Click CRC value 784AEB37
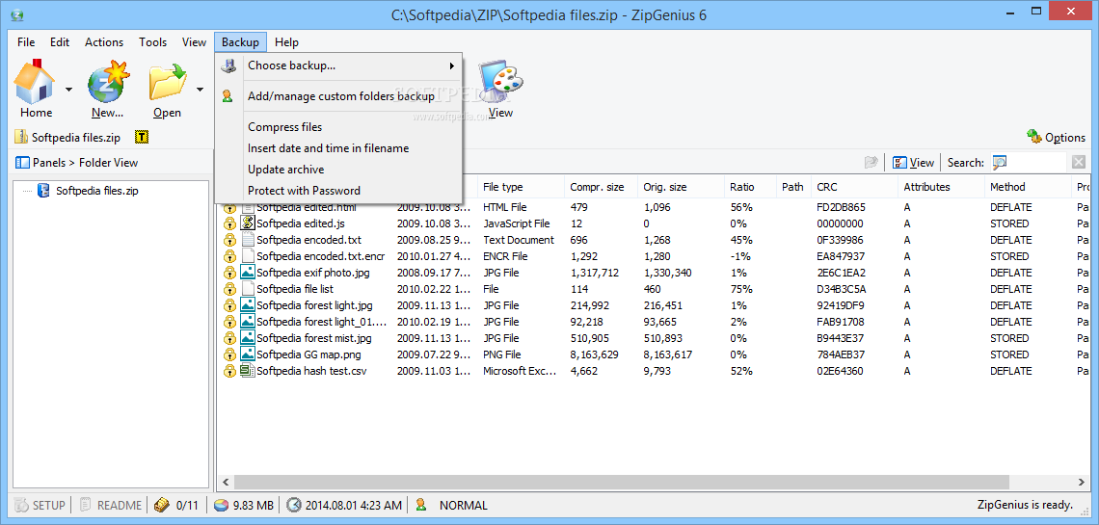 [841, 354]
